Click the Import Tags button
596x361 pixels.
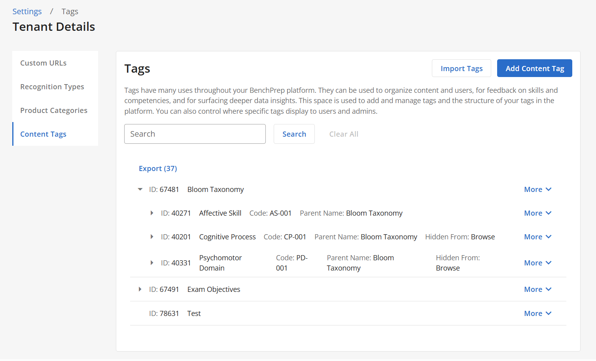coord(462,68)
